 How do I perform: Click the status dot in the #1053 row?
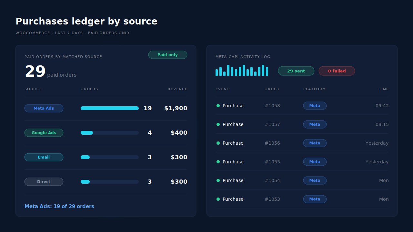218,199
